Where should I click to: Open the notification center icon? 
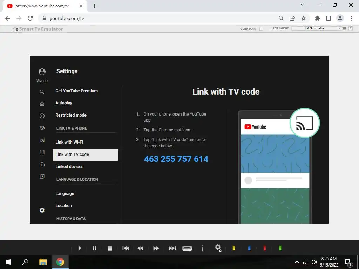tap(348, 262)
